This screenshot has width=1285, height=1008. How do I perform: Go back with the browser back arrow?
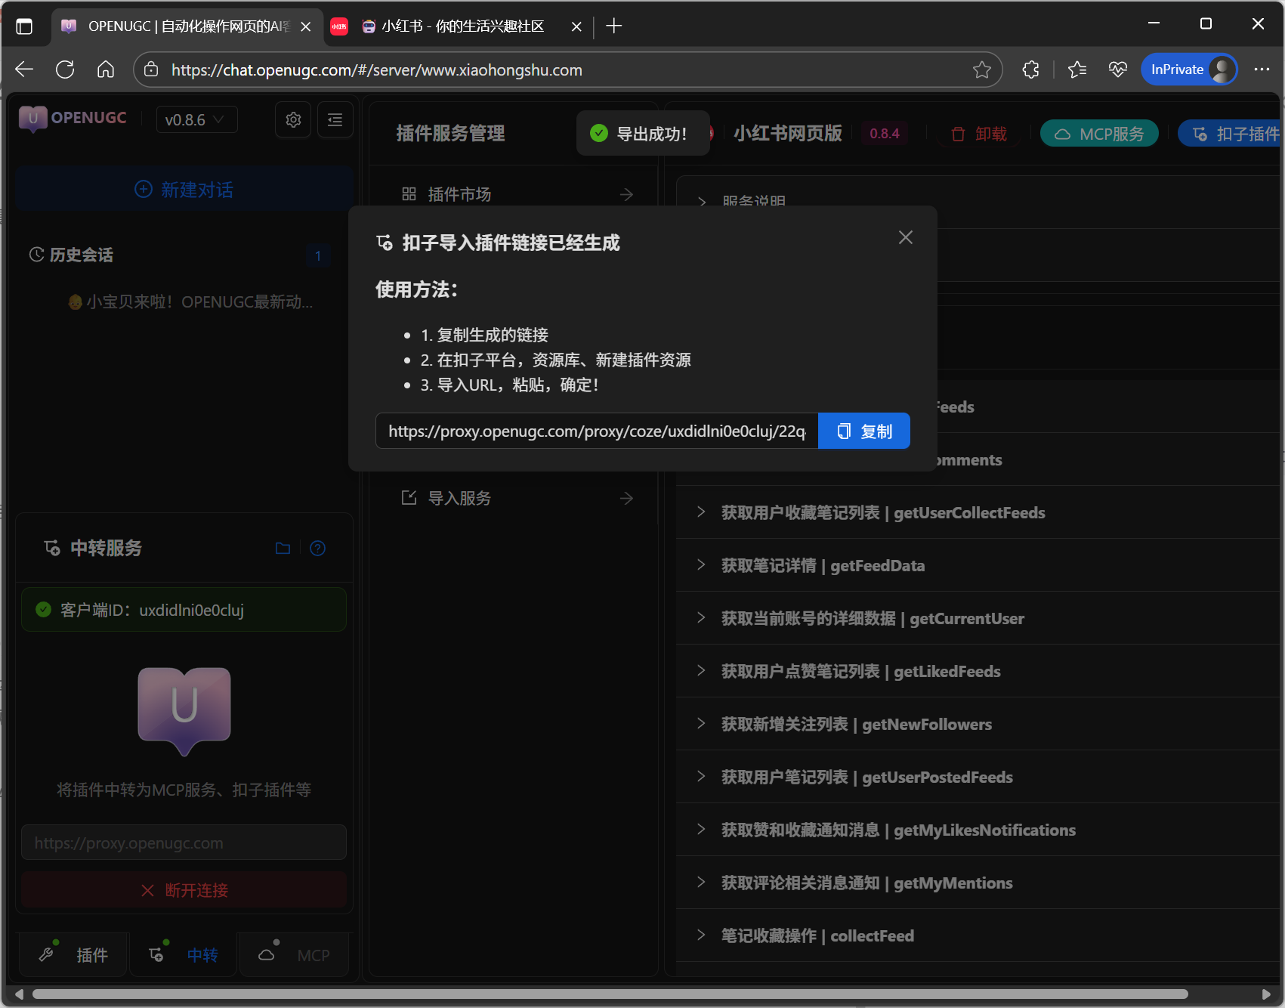[24, 70]
